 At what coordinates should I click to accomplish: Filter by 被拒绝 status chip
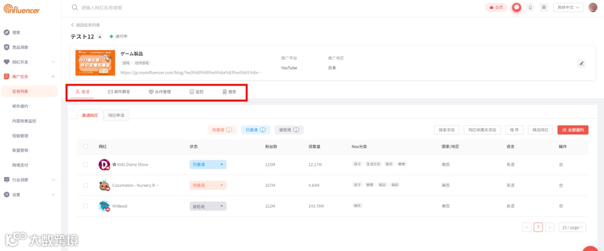[289, 130]
